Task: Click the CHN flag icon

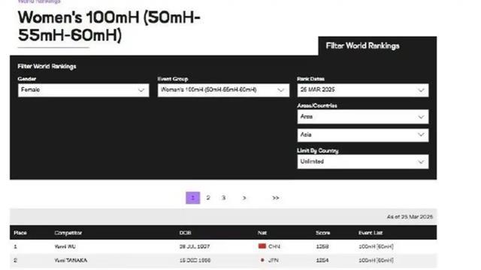Action: [x=262, y=246]
